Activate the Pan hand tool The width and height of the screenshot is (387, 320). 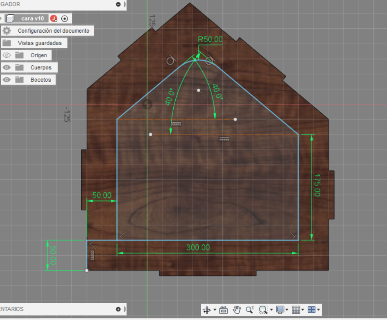point(237,310)
